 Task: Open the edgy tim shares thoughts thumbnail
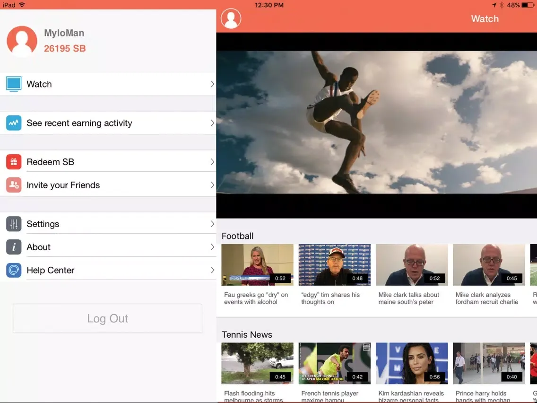[x=335, y=265]
